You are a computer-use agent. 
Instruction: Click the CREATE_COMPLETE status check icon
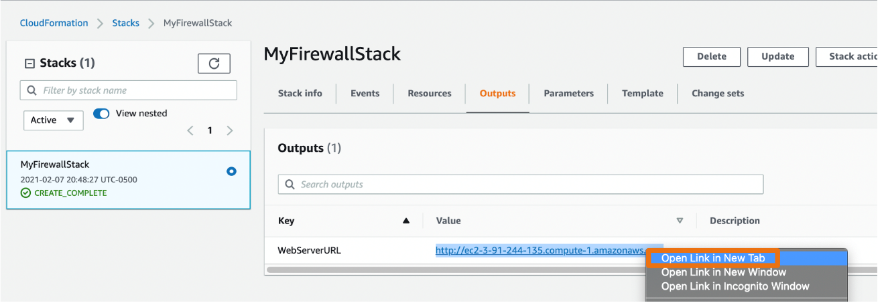point(25,193)
